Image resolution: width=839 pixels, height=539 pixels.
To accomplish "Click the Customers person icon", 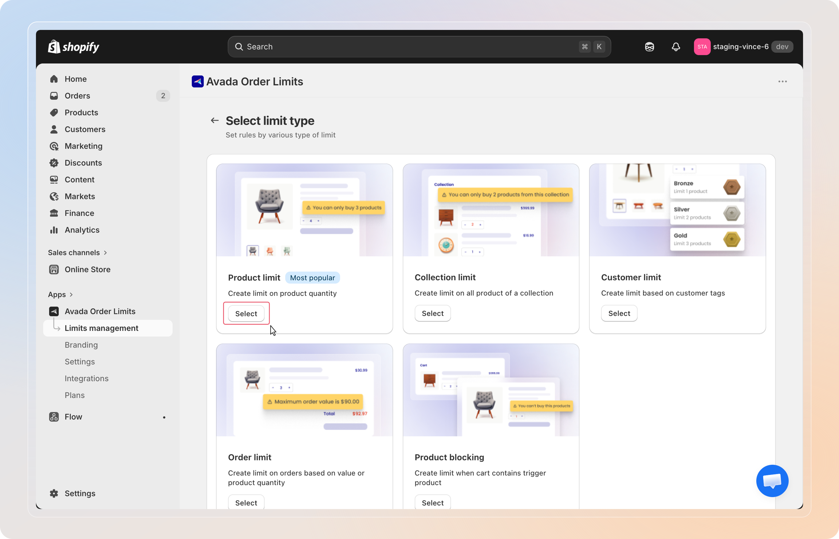I will (x=54, y=129).
